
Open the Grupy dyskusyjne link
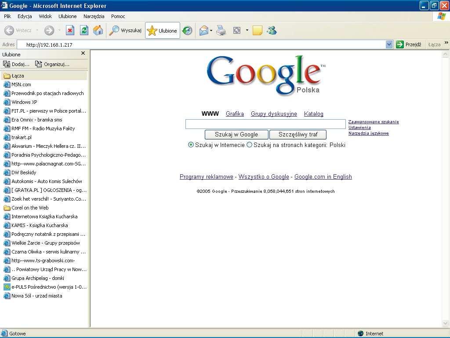pyautogui.click(x=274, y=114)
